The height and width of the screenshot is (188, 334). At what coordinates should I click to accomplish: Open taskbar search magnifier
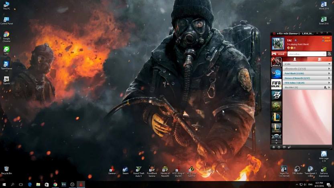12,185
